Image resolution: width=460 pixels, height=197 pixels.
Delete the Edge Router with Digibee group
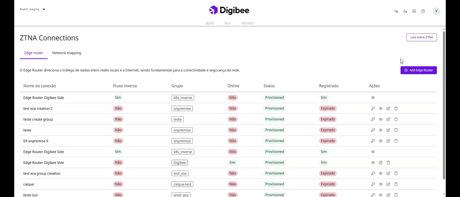point(388,163)
